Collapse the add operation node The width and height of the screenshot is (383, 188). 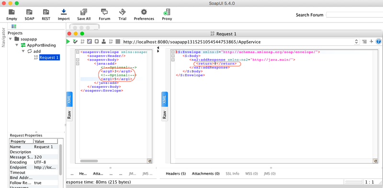point(23,51)
